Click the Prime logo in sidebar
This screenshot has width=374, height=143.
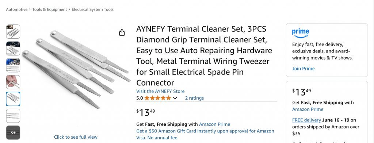[301, 33]
